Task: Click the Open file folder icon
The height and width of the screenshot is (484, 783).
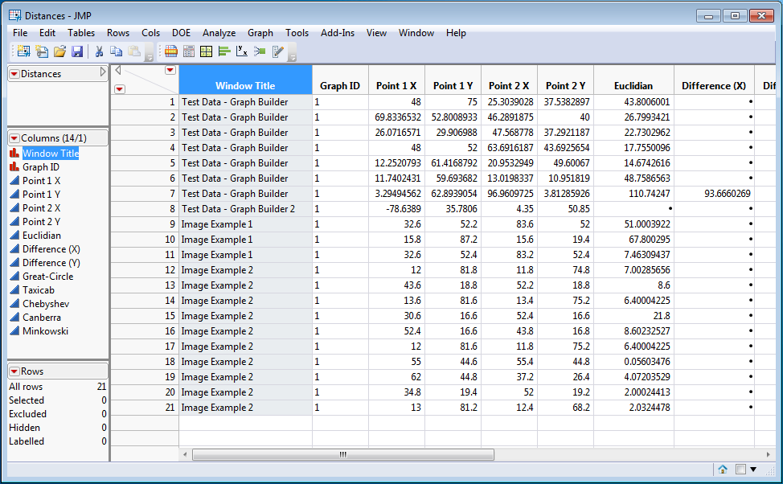Action: pos(59,51)
